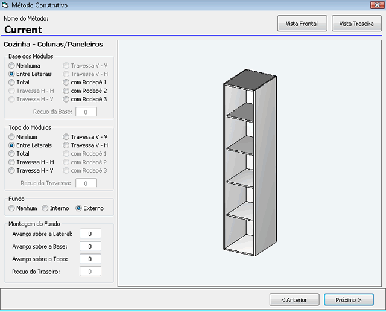Click the Avanço sobre a Lateral field
Image resolution: width=386 pixels, height=312 pixels.
tap(90, 234)
